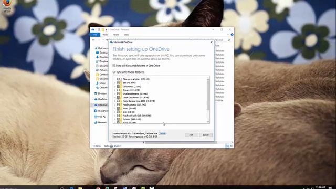The width and height of the screenshot is (336, 189).
Task: Uncheck the Files not in a folder checkbox
Action: (118, 79)
